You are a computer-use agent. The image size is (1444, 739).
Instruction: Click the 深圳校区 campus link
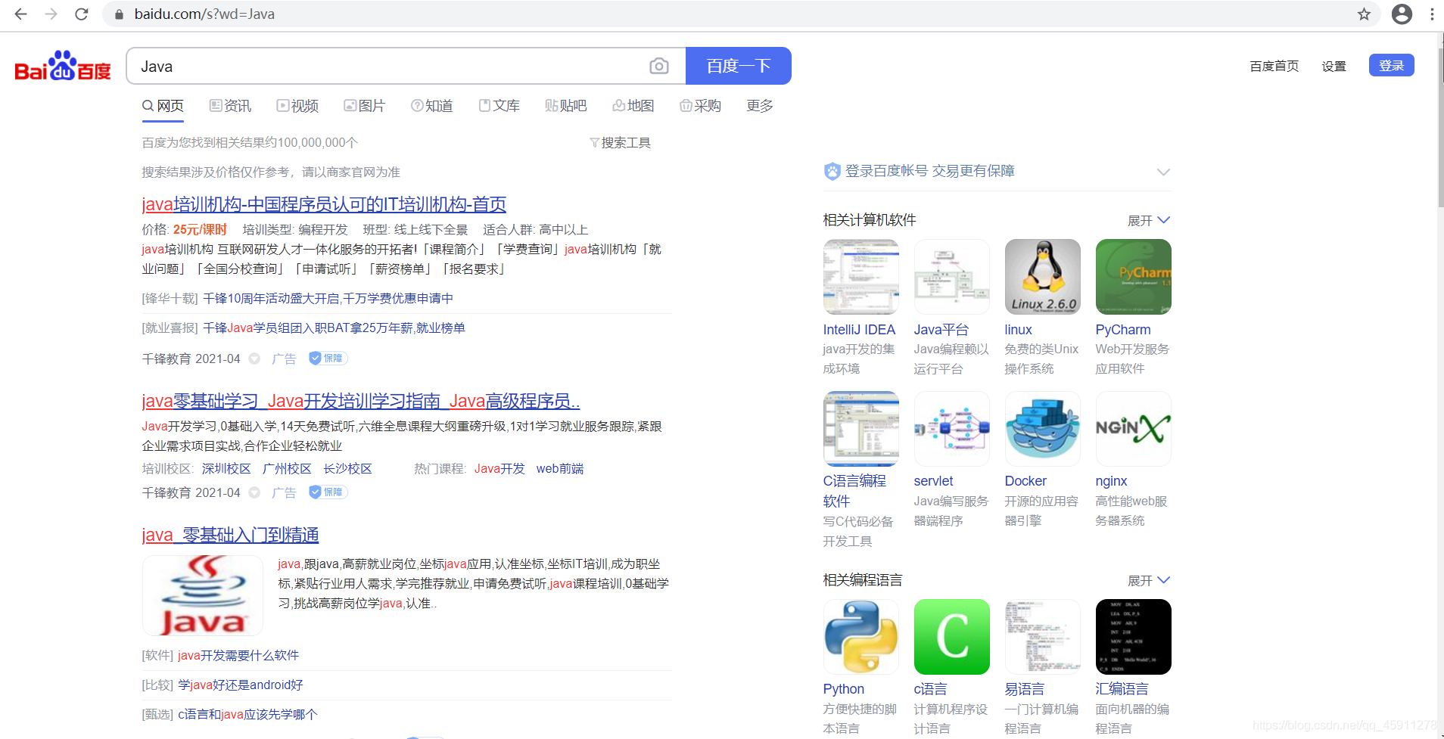click(226, 469)
